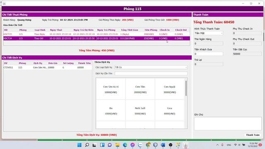Click the Đơn Giá column header
The height and width of the screenshot is (149, 265).
pyautogui.click(x=53, y=63)
